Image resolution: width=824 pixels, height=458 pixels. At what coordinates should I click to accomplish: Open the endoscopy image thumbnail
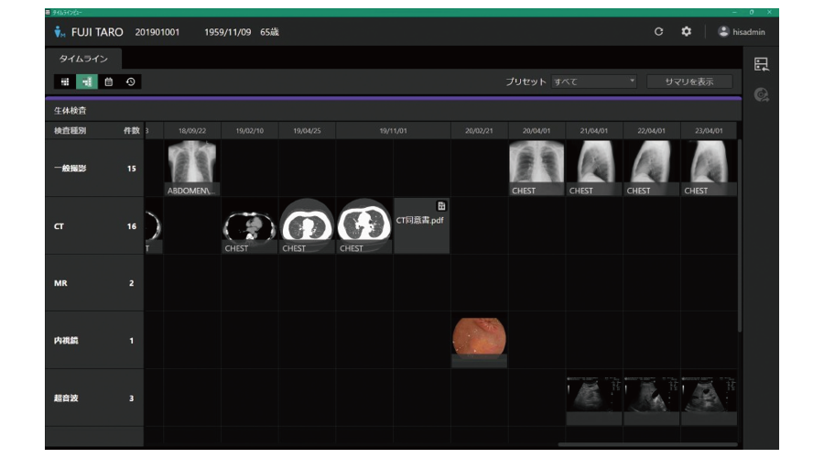click(x=479, y=337)
